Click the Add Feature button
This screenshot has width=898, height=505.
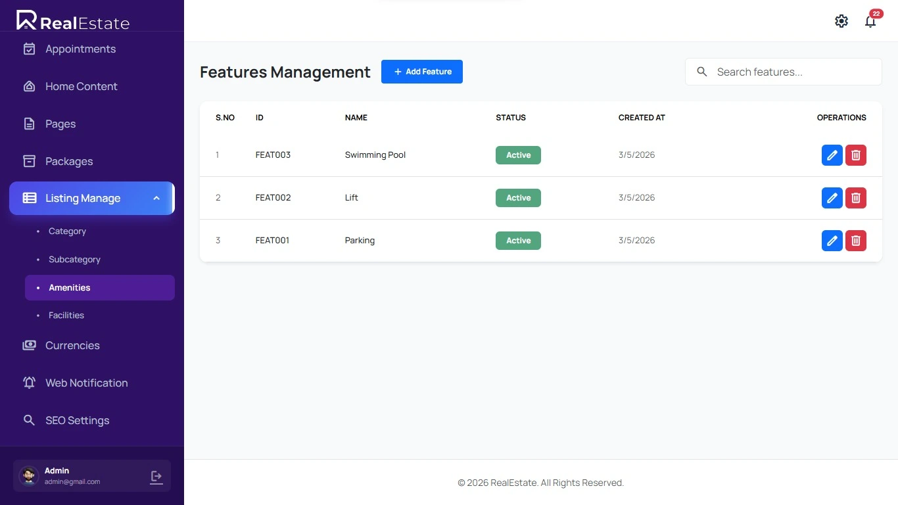click(421, 72)
